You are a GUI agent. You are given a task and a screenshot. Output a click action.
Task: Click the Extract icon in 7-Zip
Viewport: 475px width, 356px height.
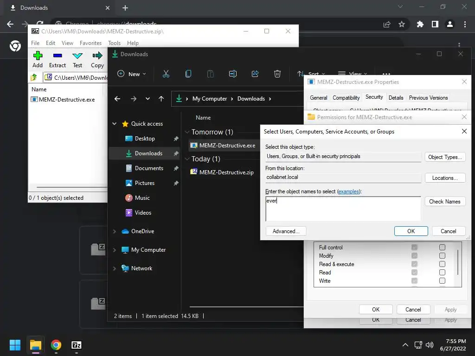[x=57, y=56]
